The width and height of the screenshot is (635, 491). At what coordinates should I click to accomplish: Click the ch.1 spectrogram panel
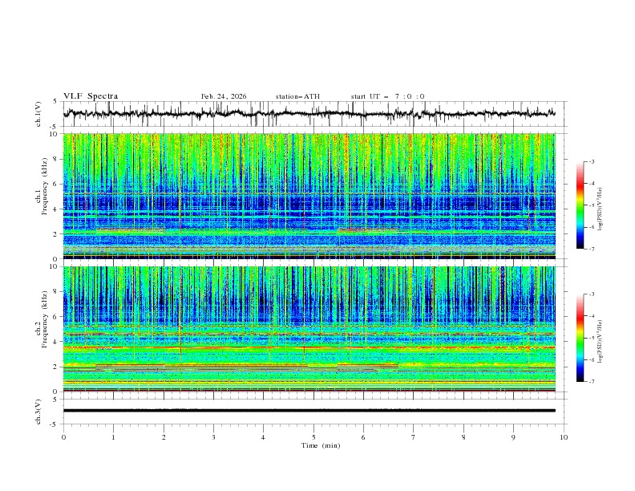tap(309, 196)
